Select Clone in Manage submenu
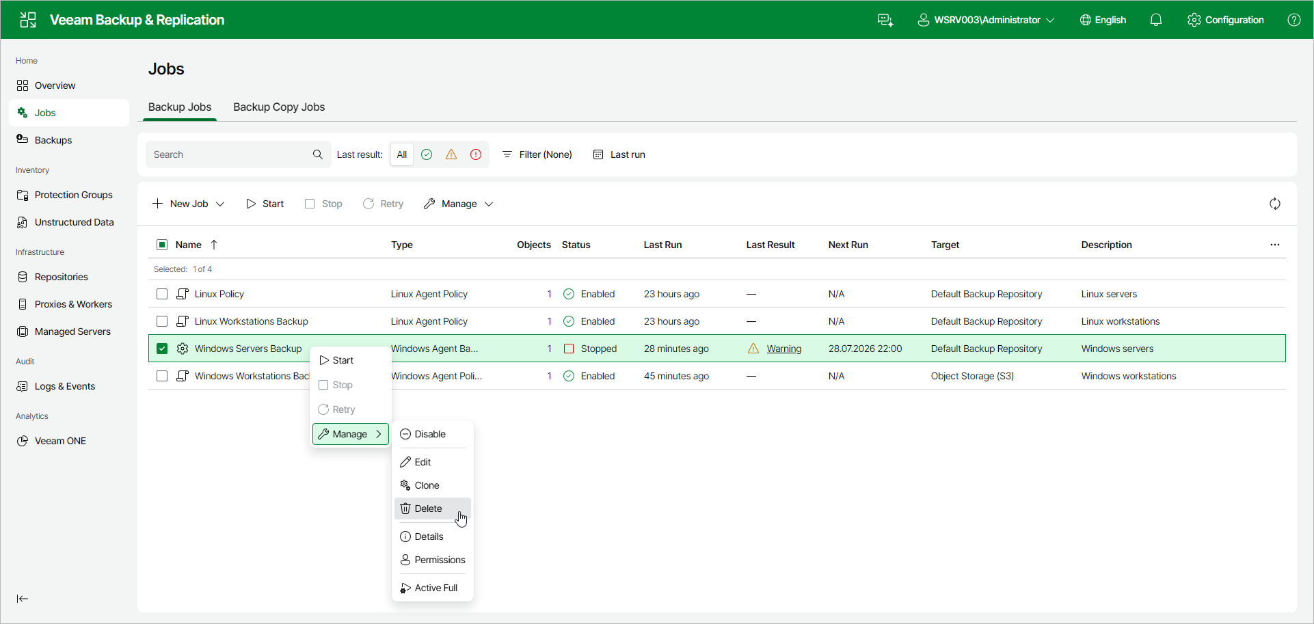1314x624 pixels. pos(432,485)
